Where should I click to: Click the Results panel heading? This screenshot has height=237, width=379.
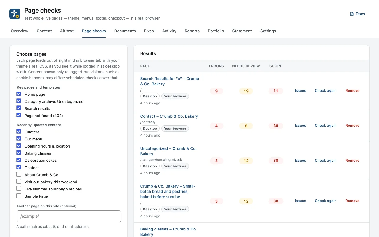pyautogui.click(x=148, y=54)
